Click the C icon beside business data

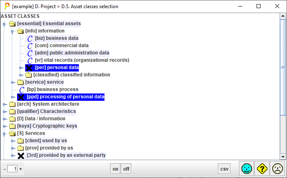[30, 38]
